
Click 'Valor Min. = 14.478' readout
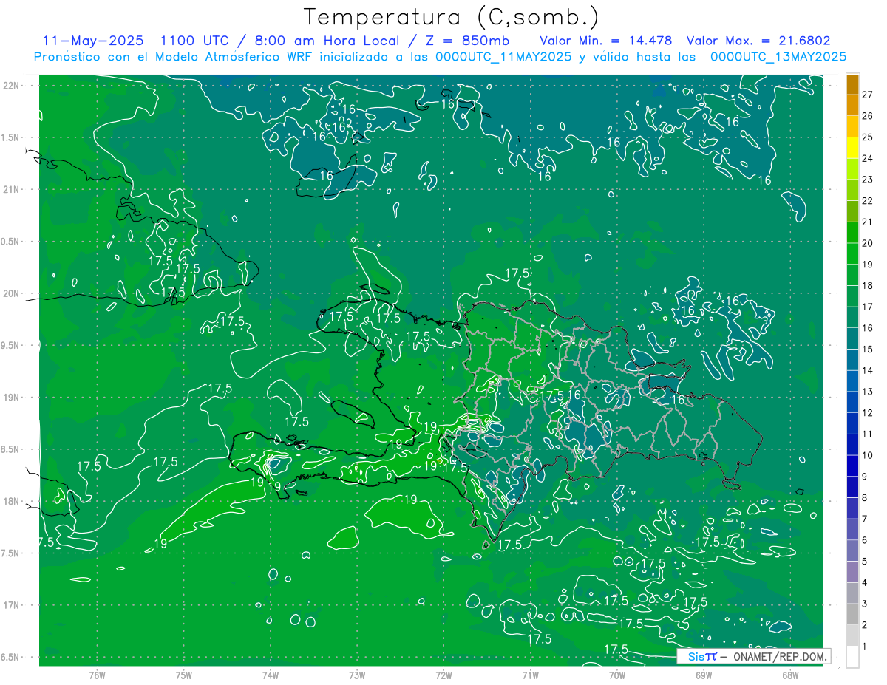coord(607,41)
